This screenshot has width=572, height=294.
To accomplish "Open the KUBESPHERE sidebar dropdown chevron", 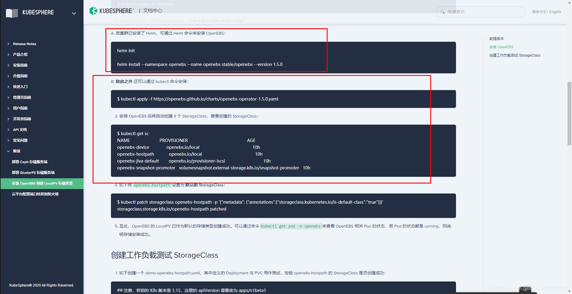I will (x=74, y=13).
